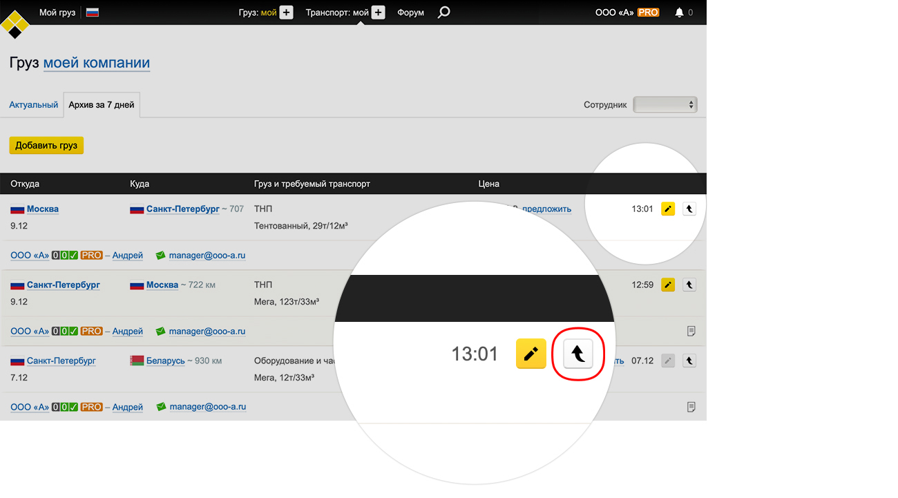Open the Сотрудник dropdown
This screenshot has width=898, height=498.
pyautogui.click(x=665, y=105)
